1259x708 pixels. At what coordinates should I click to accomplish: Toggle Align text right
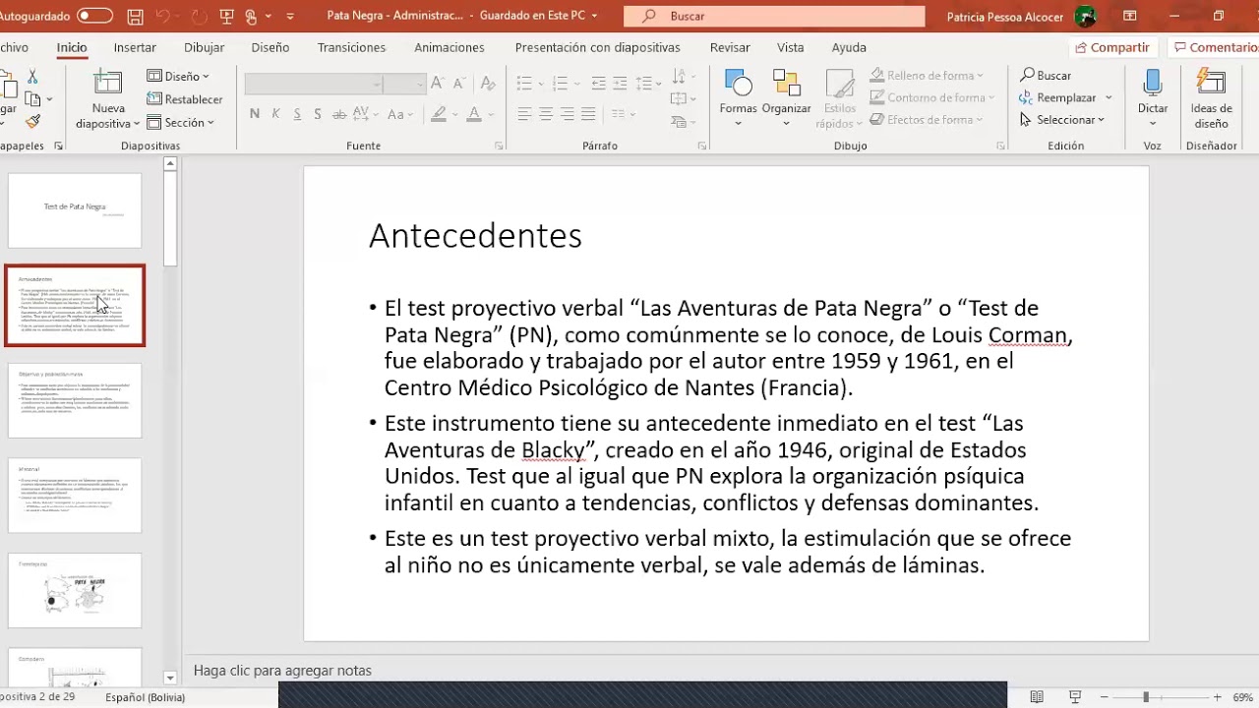tap(568, 115)
